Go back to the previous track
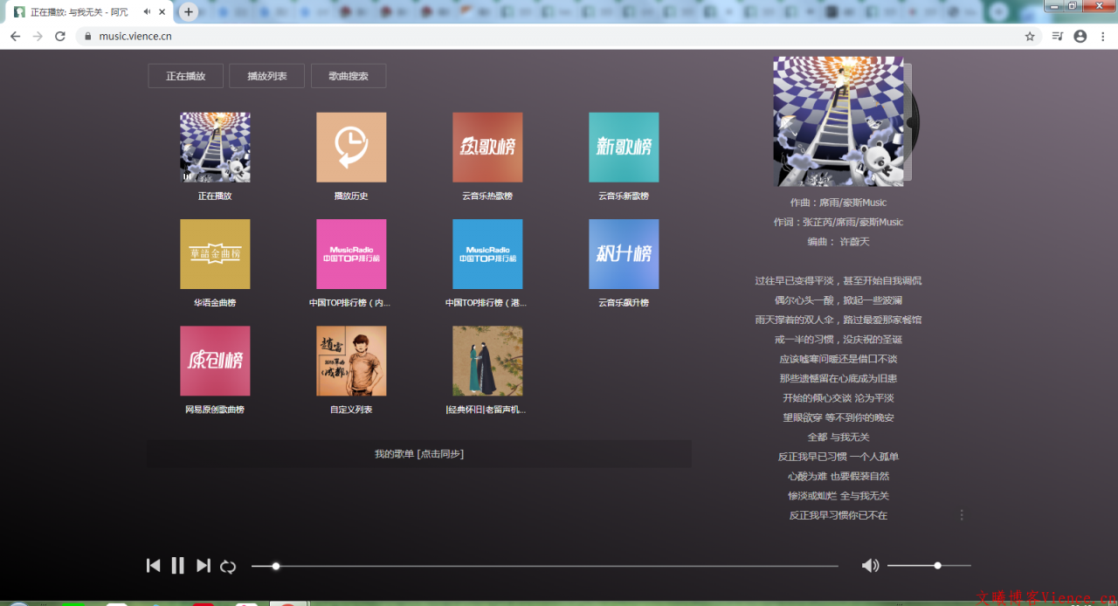This screenshot has height=606, width=1118. [x=154, y=565]
